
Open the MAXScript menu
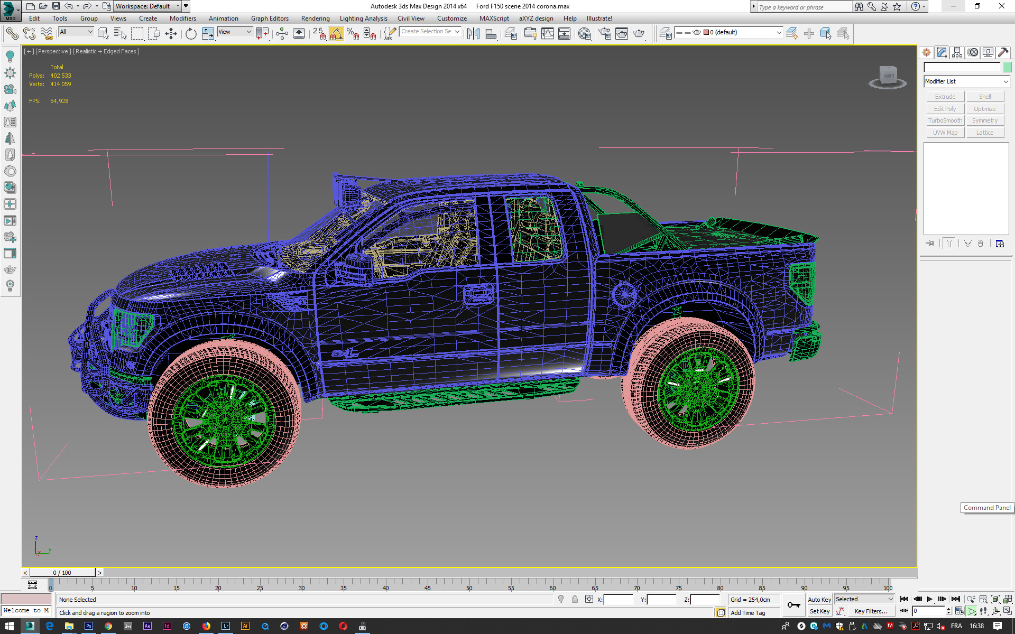coord(494,18)
